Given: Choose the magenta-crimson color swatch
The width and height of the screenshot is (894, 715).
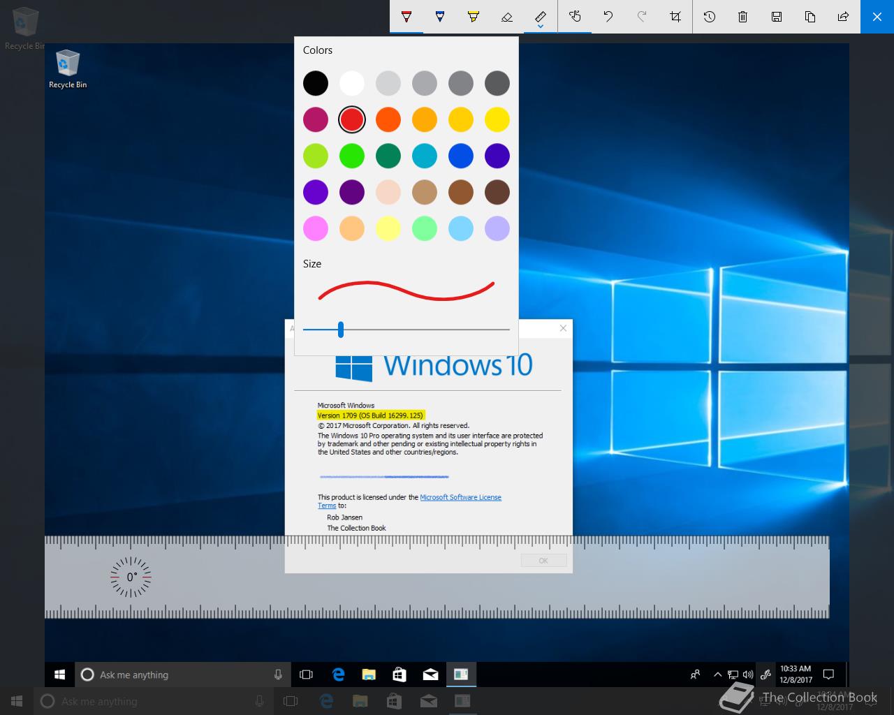Looking at the screenshot, I should [x=316, y=119].
